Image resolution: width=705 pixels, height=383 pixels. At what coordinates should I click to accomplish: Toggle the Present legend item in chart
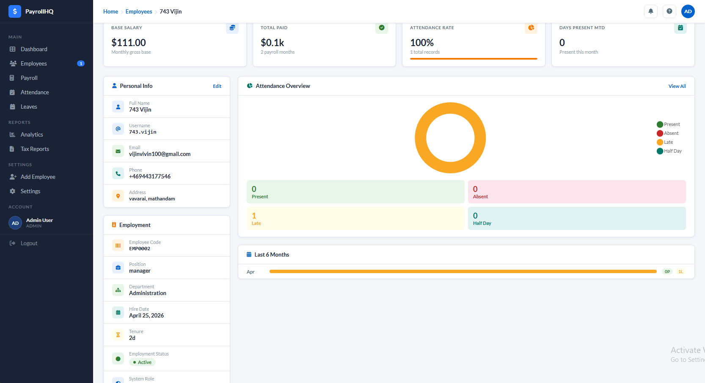[x=668, y=124]
